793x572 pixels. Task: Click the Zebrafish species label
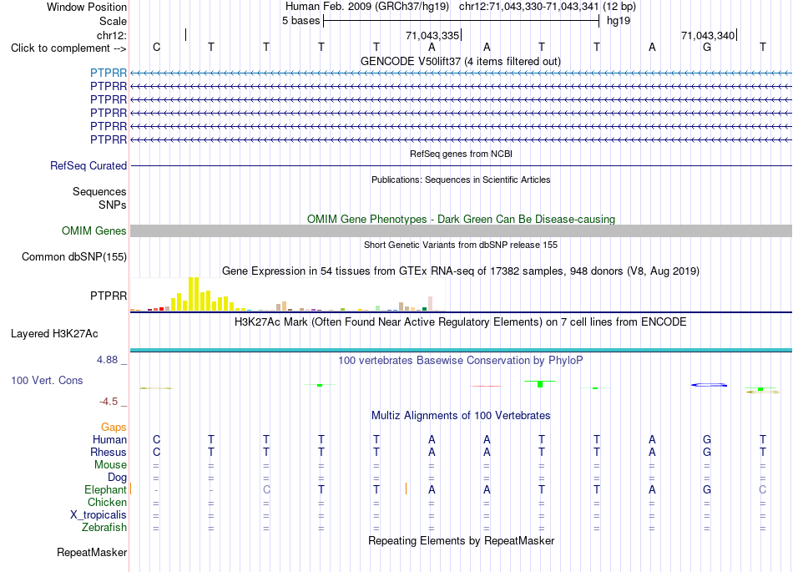104,528
